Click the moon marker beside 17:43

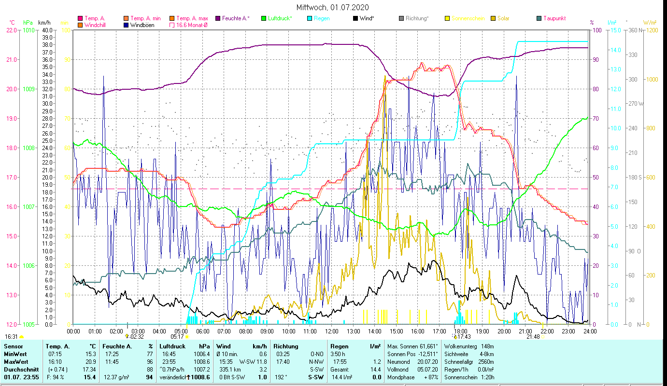coord(454,336)
